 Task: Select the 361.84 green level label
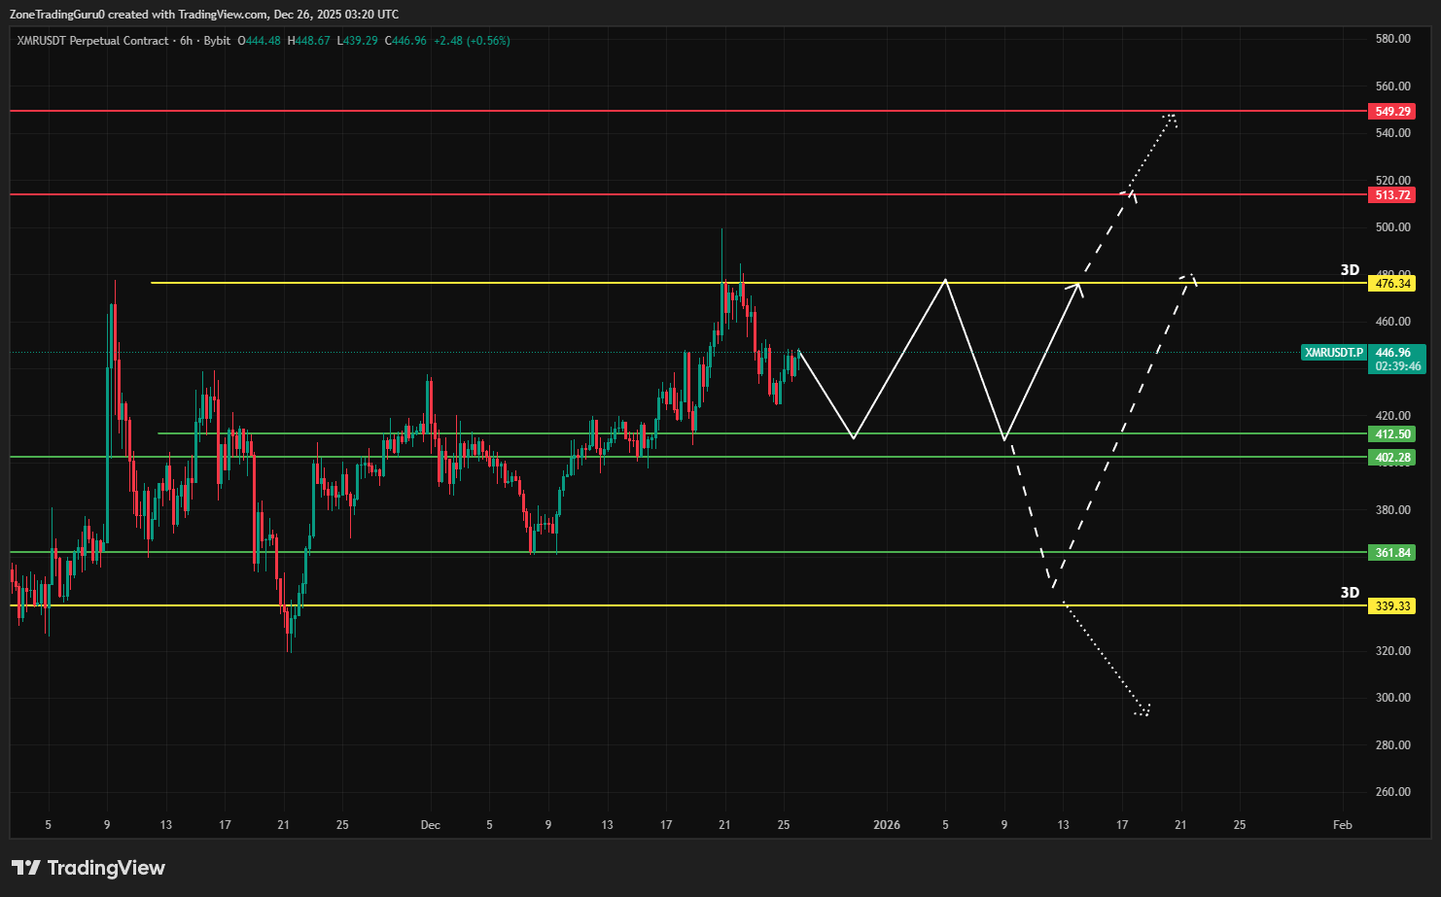[x=1392, y=551]
